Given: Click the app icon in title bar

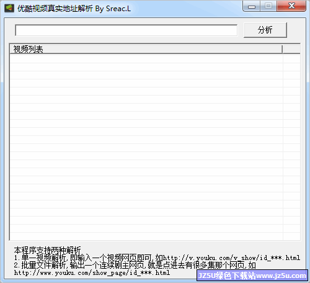Looking at the screenshot, I should 9,8.
